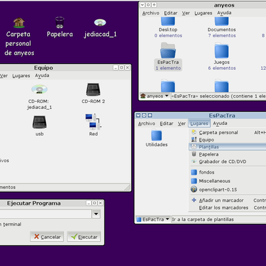This screenshot has height=266, width=266.
Task: Open Carpeta personal de anyeos desktop icon
Action: 19,23
